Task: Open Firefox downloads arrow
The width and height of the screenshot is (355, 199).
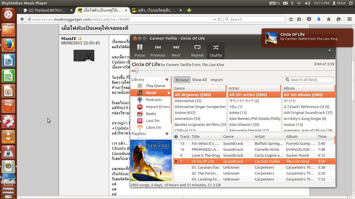Action: [319, 19]
